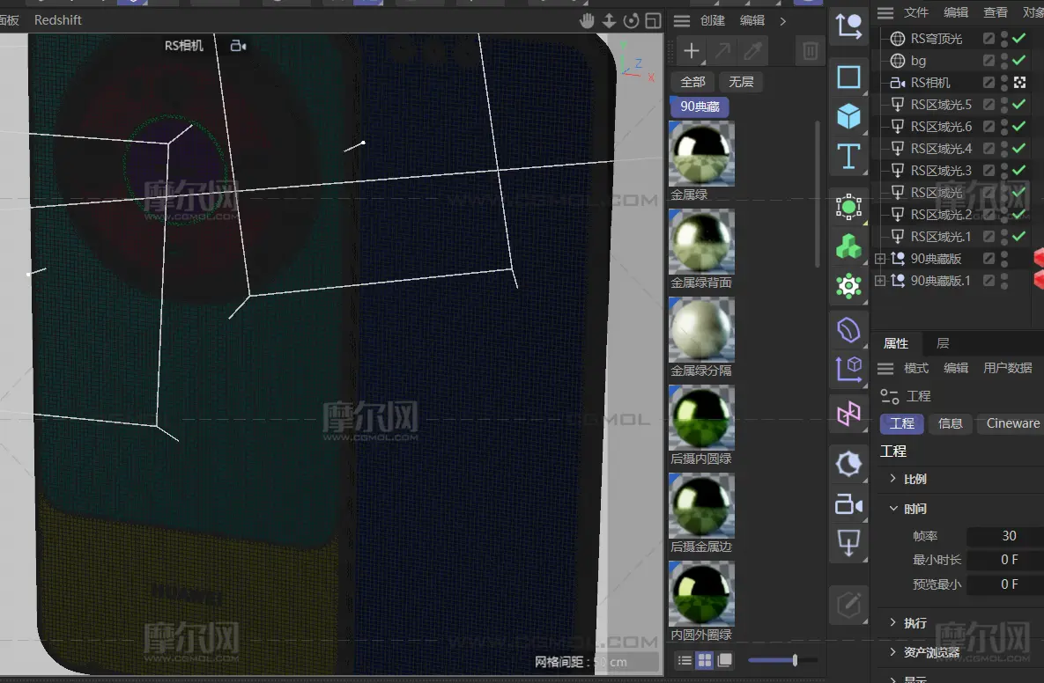The height and width of the screenshot is (683, 1044).
Task: Select the 90典藏 material layer button
Action: [x=700, y=106]
